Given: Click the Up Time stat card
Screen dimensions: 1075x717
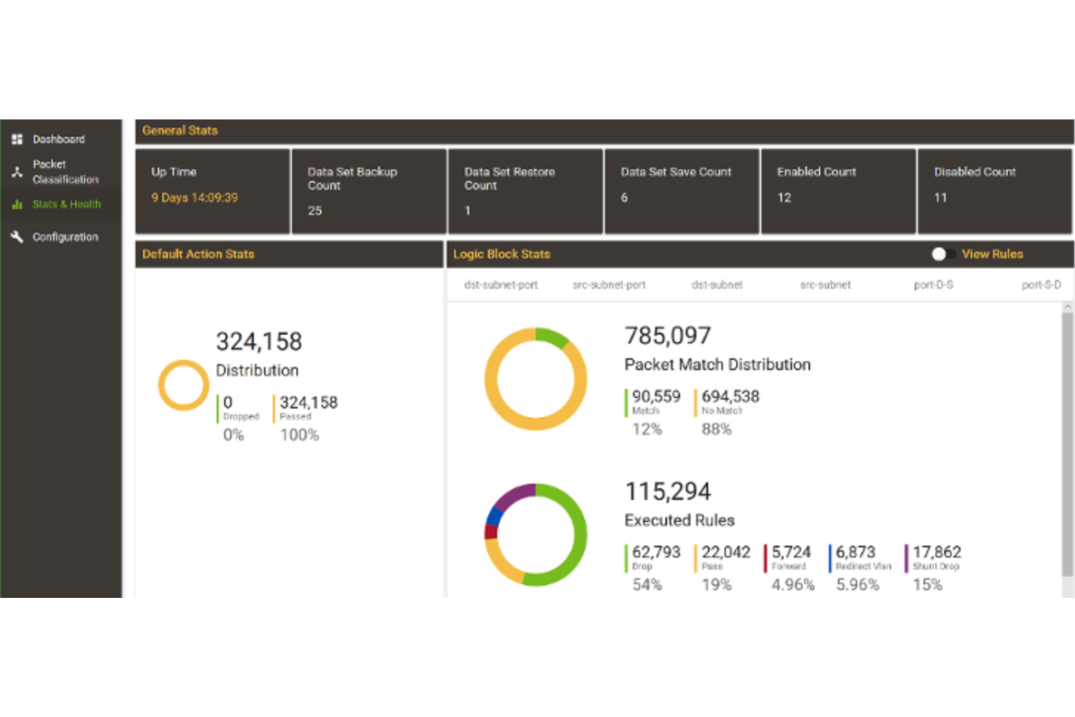Looking at the screenshot, I should click(212, 191).
